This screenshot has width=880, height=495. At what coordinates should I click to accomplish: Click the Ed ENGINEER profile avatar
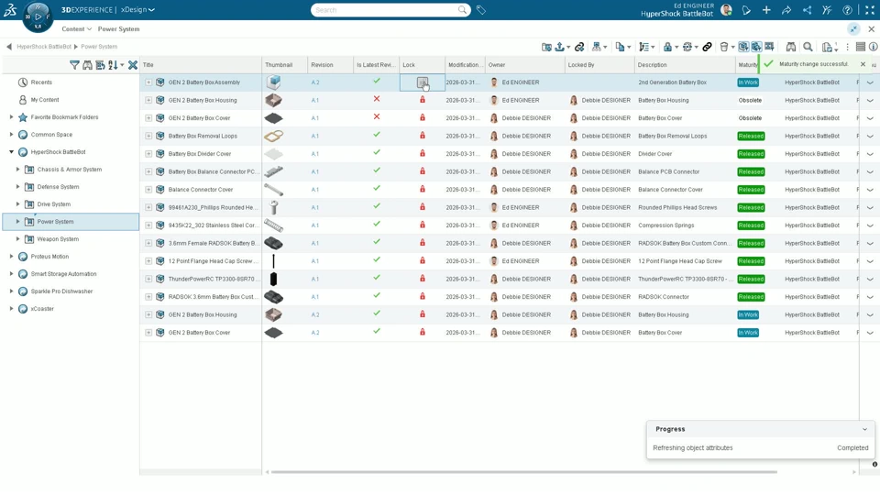pyautogui.click(x=726, y=10)
